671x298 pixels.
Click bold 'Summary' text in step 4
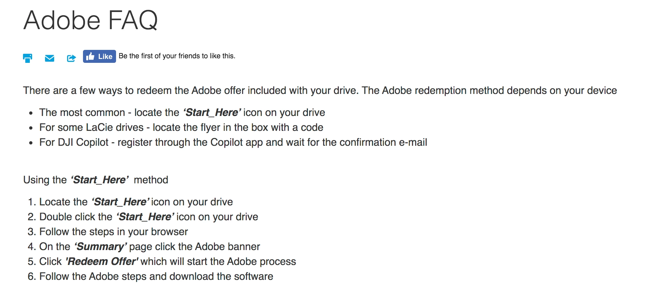(101, 246)
